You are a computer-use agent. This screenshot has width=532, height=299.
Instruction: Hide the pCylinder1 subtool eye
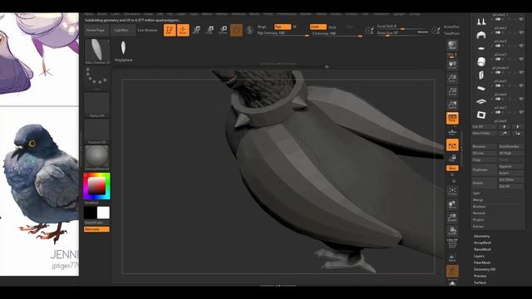pyautogui.click(x=521, y=72)
